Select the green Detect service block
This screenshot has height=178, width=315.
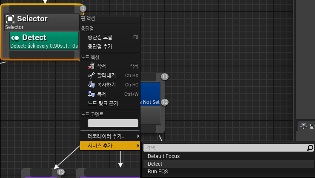tap(44, 41)
